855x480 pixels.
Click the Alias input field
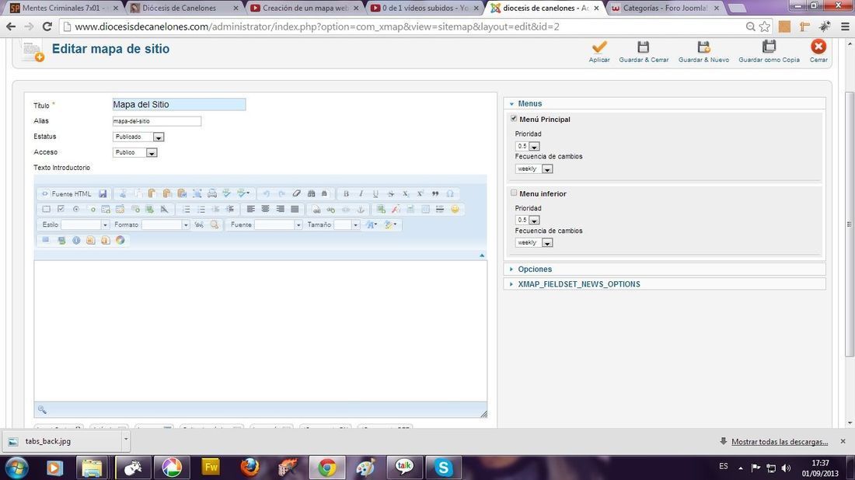[156, 121]
